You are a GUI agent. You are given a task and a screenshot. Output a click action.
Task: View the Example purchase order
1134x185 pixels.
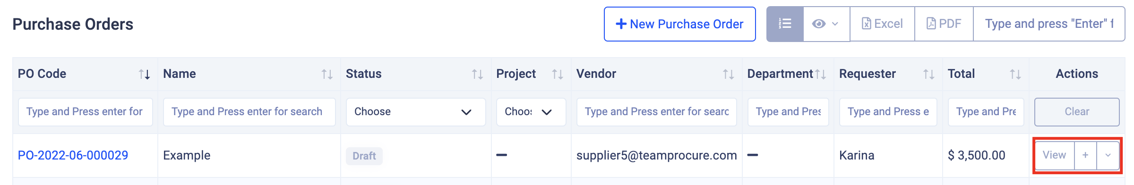1055,155
